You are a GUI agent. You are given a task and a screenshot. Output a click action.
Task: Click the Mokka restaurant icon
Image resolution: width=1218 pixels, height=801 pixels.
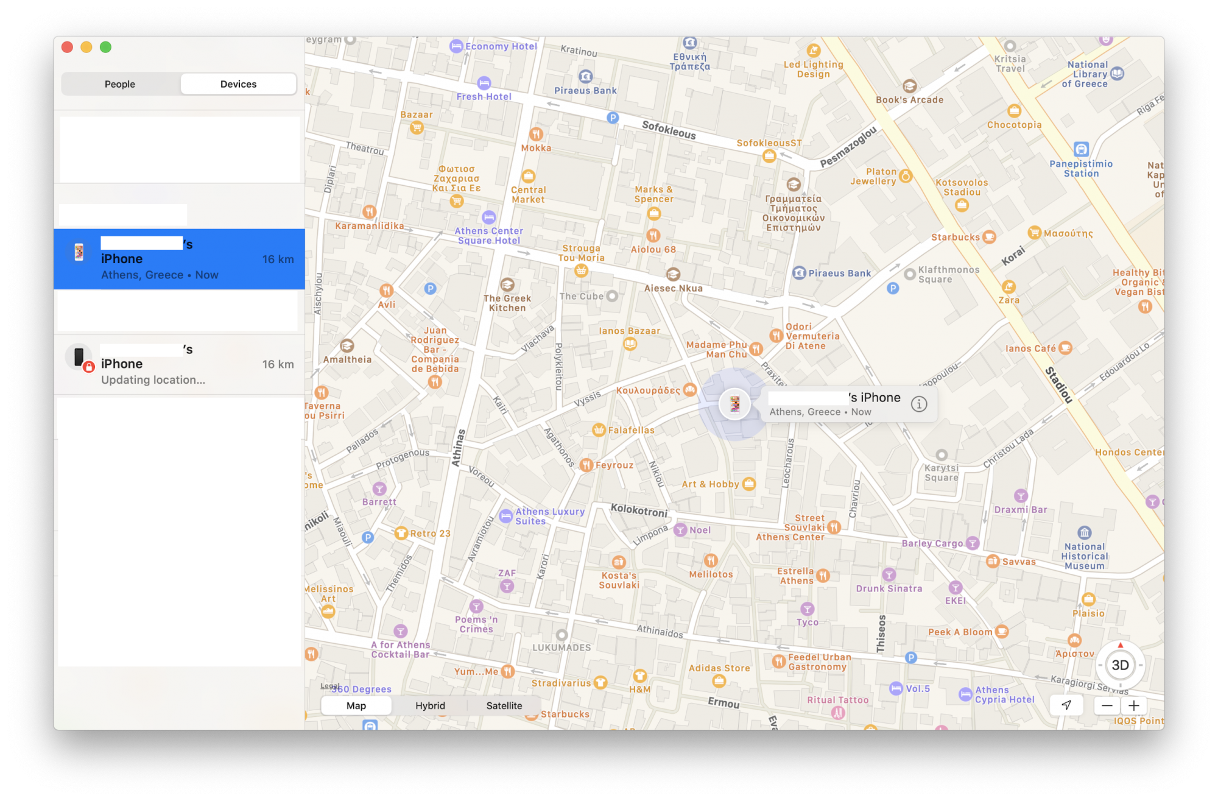tap(536, 133)
